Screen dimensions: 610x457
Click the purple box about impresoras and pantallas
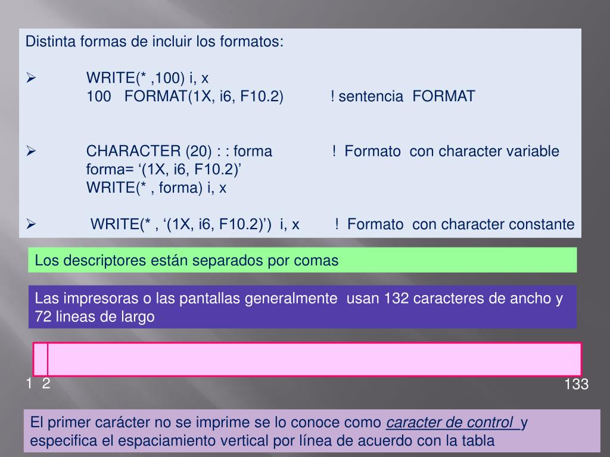(x=302, y=307)
